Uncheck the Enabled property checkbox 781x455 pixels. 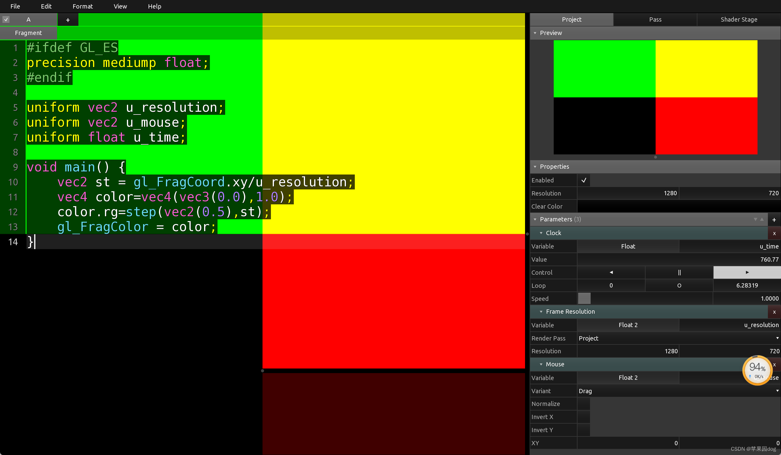584,180
